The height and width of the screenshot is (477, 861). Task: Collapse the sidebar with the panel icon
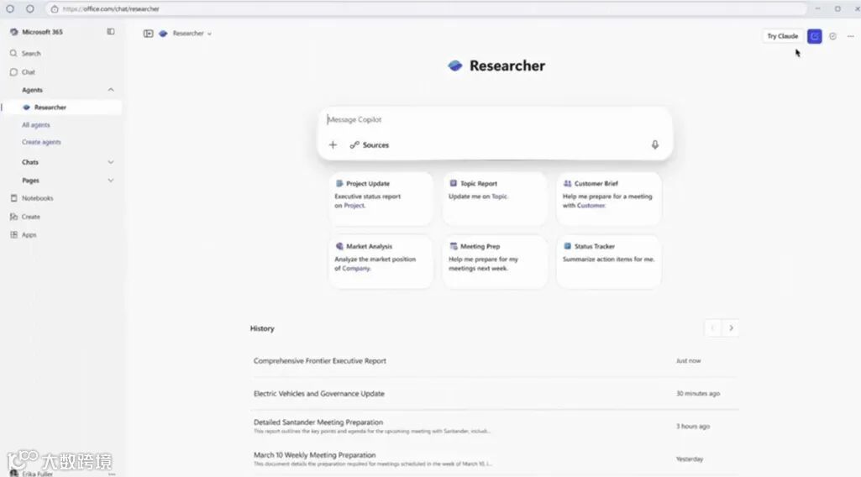tap(110, 32)
